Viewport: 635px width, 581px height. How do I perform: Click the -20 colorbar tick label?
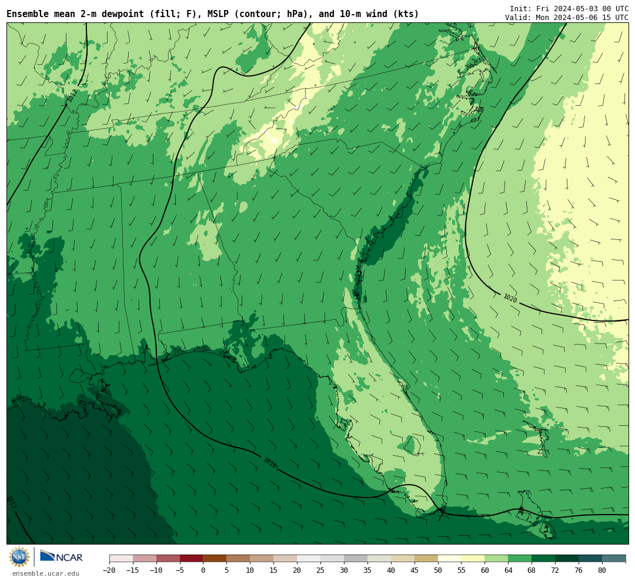pyautogui.click(x=109, y=570)
